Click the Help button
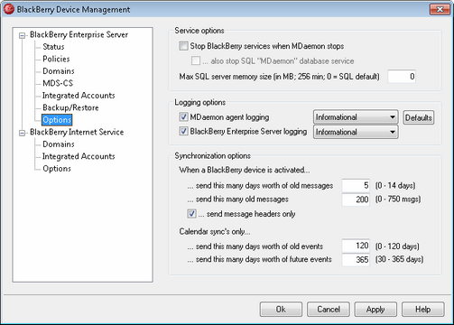454x325 pixels. coord(423,310)
